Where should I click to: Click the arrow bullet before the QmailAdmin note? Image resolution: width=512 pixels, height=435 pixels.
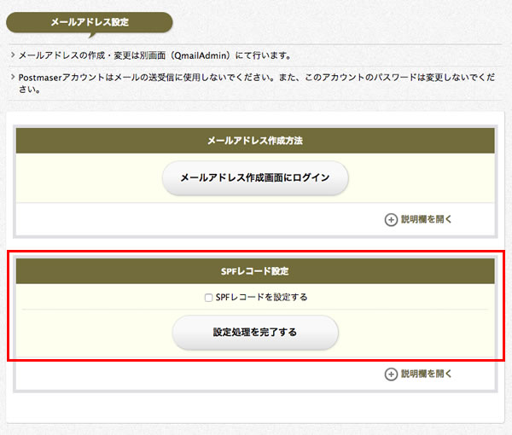click(13, 55)
